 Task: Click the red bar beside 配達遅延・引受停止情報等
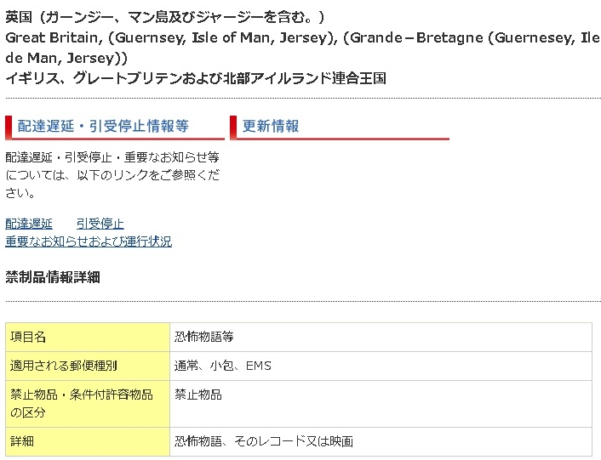click(8, 127)
